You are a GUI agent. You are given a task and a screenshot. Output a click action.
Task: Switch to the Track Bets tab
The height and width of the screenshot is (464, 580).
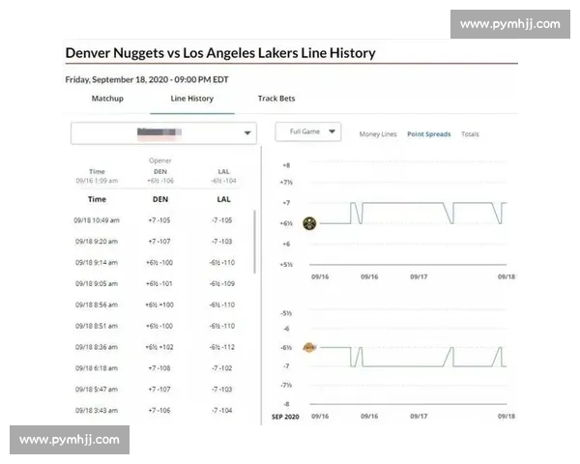coord(276,99)
